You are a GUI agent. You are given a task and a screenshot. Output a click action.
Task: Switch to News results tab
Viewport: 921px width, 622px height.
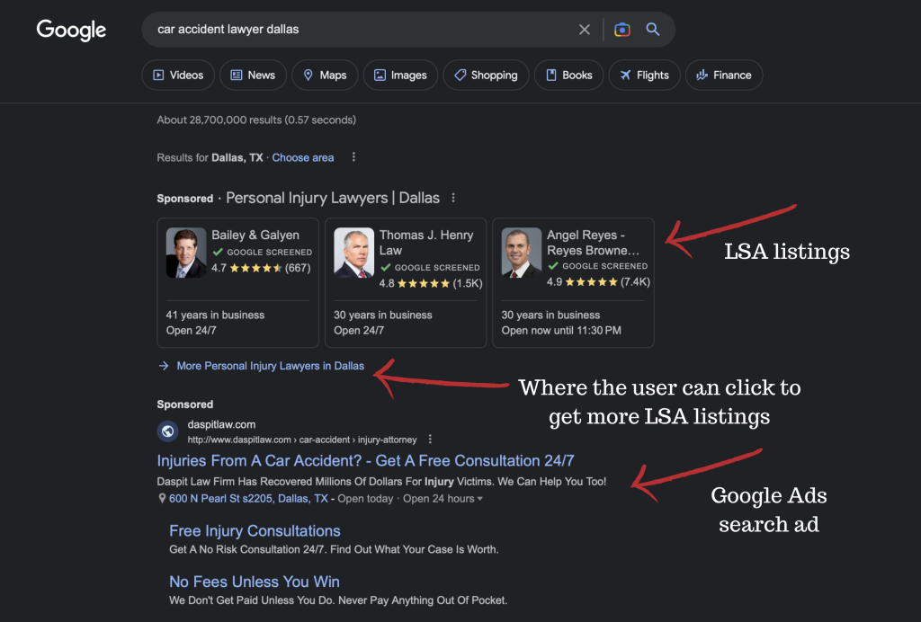pos(253,76)
